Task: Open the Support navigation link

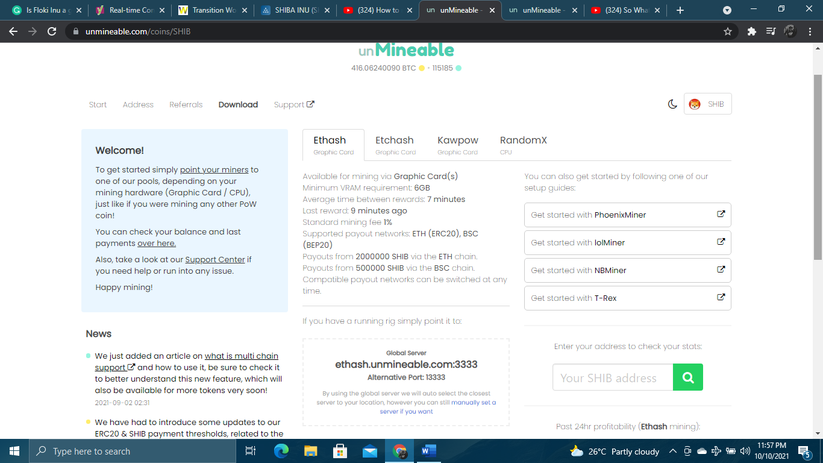Action: pyautogui.click(x=294, y=104)
